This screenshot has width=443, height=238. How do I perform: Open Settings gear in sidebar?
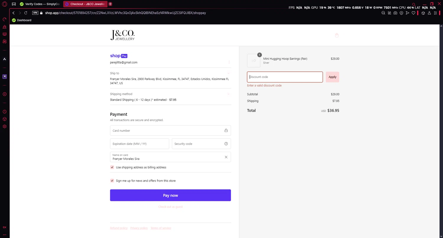coord(4,127)
